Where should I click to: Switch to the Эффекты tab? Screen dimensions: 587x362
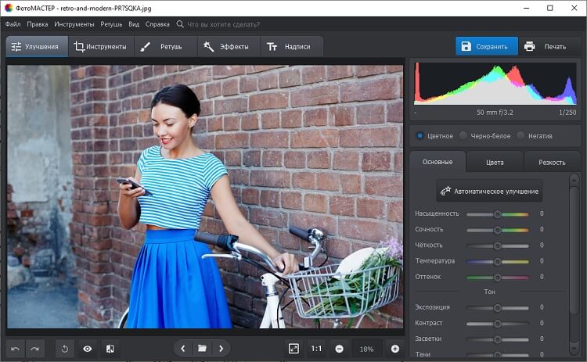(x=227, y=46)
